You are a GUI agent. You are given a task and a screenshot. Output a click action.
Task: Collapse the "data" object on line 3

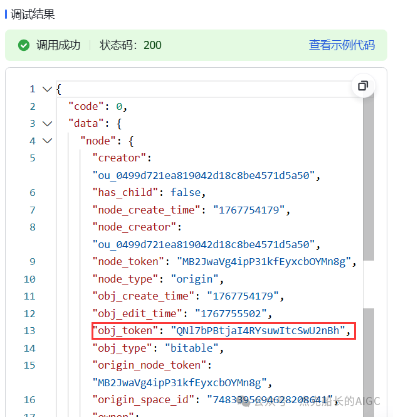tap(47, 124)
